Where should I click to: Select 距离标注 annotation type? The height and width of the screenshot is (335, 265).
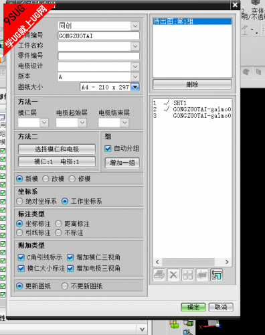[x=58, y=224]
